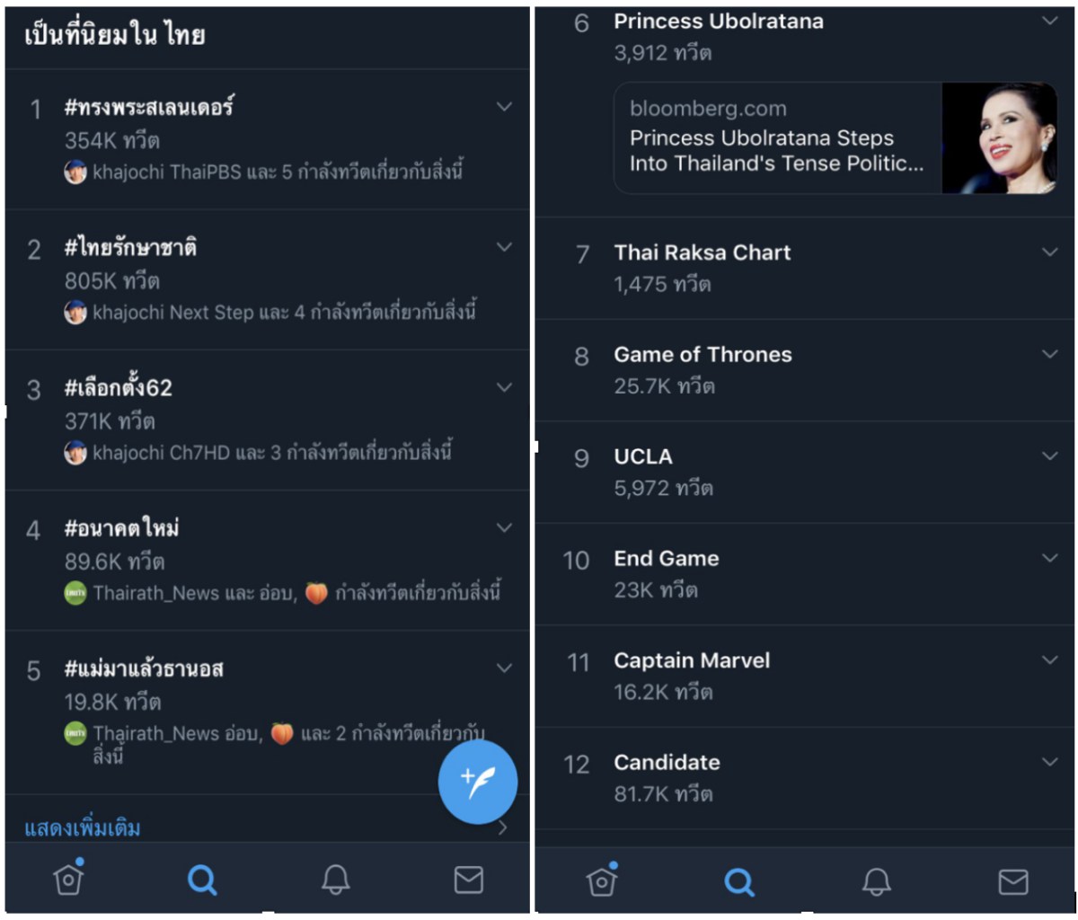This screenshot has height=920, width=1078.
Task: Open messages envelope in right panel
Action: (x=1012, y=881)
